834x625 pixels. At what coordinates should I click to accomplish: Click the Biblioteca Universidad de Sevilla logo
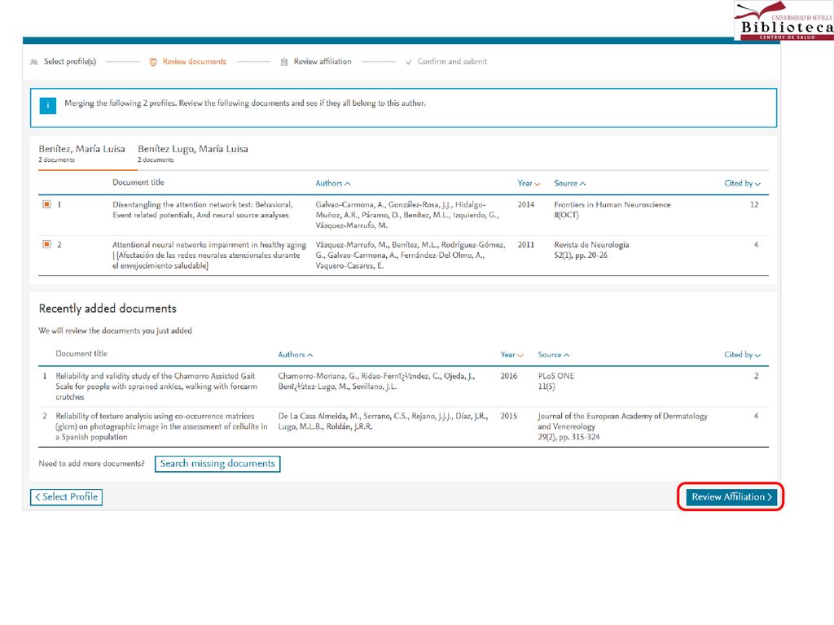[783, 20]
